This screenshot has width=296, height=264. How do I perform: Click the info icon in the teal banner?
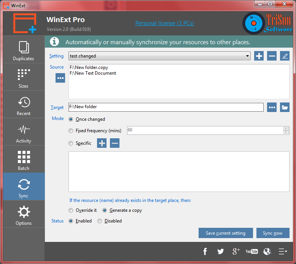(x=54, y=42)
